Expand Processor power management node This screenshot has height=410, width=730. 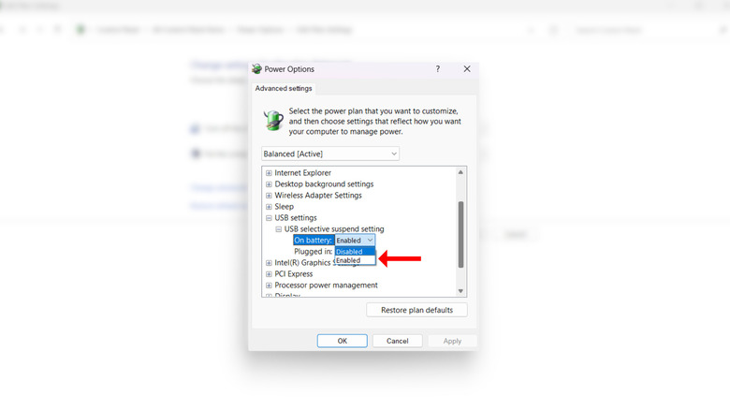pos(269,286)
